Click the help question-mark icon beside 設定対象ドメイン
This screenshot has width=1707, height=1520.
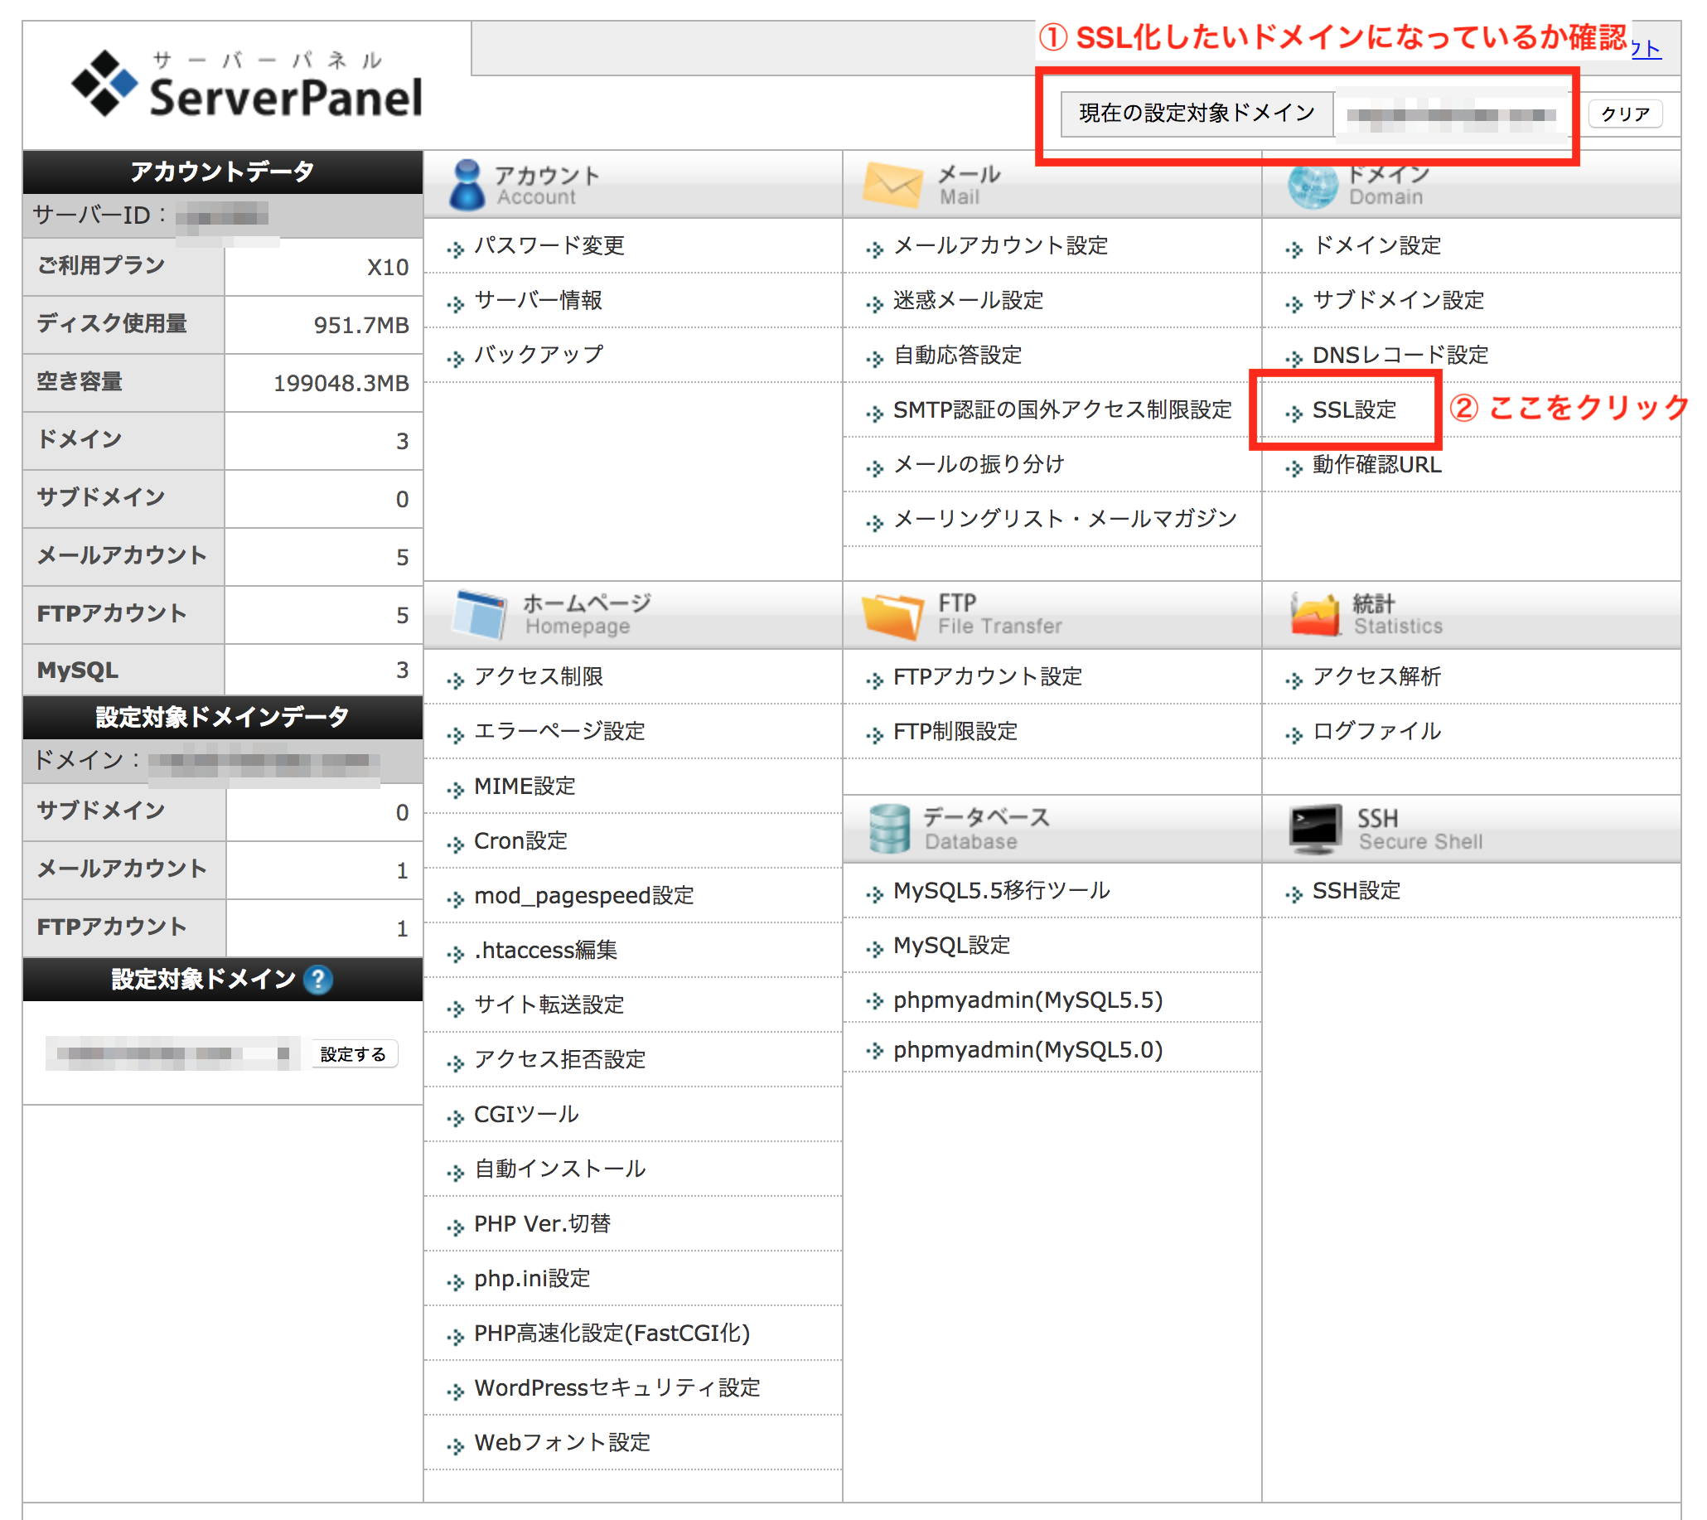click(317, 980)
